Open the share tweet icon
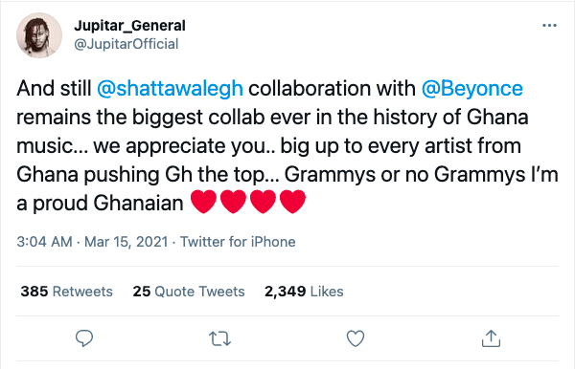The image size is (575, 369). pyautogui.click(x=491, y=337)
